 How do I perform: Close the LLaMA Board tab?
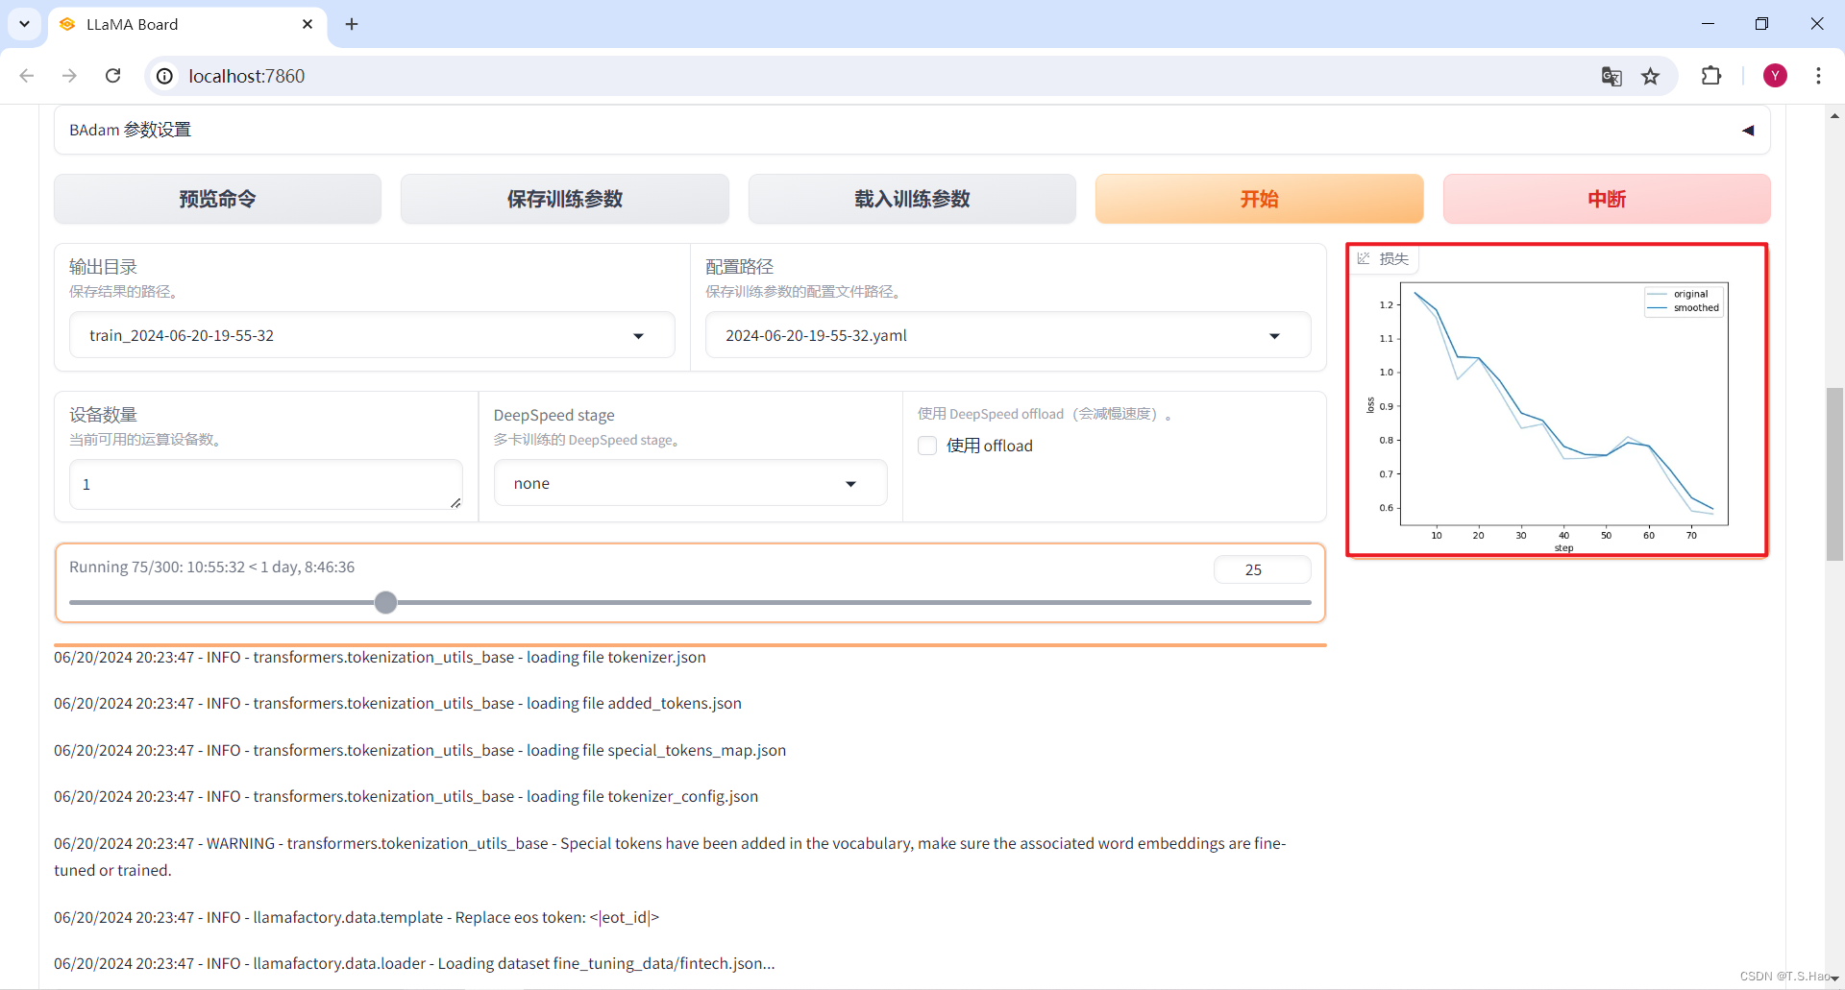(307, 24)
